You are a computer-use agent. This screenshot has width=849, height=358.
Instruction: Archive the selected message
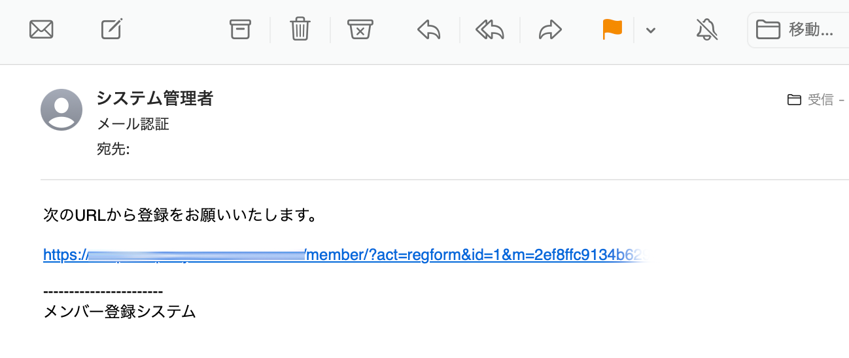coord(240,29)
